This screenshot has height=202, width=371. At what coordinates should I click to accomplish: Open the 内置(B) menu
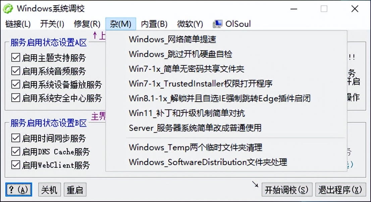pyautogui.click(x=154, y=23)
